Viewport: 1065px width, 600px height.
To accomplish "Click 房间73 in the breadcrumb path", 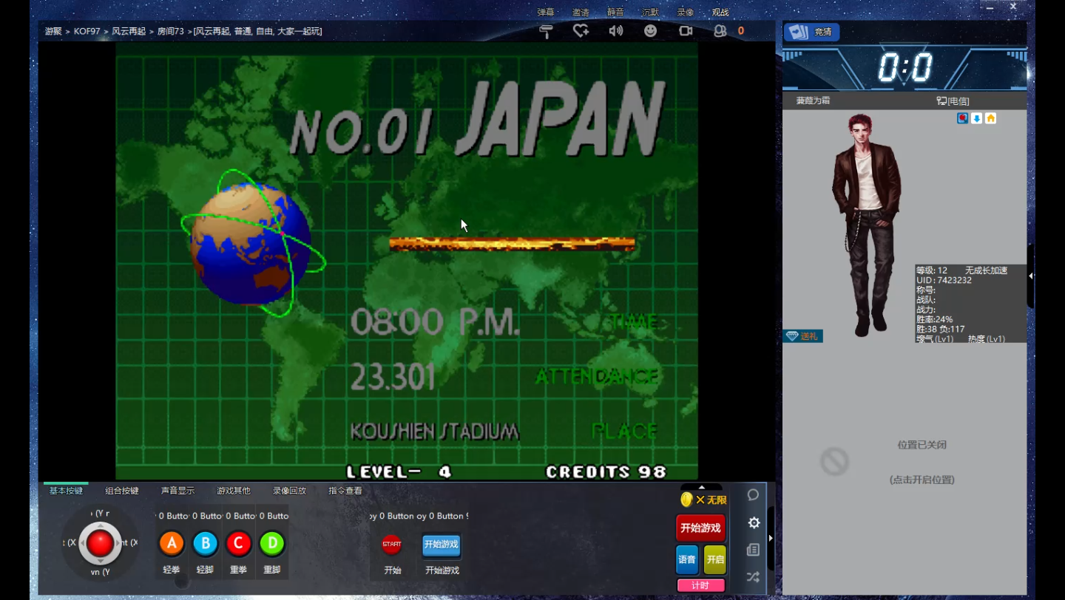I will (171, 31).
